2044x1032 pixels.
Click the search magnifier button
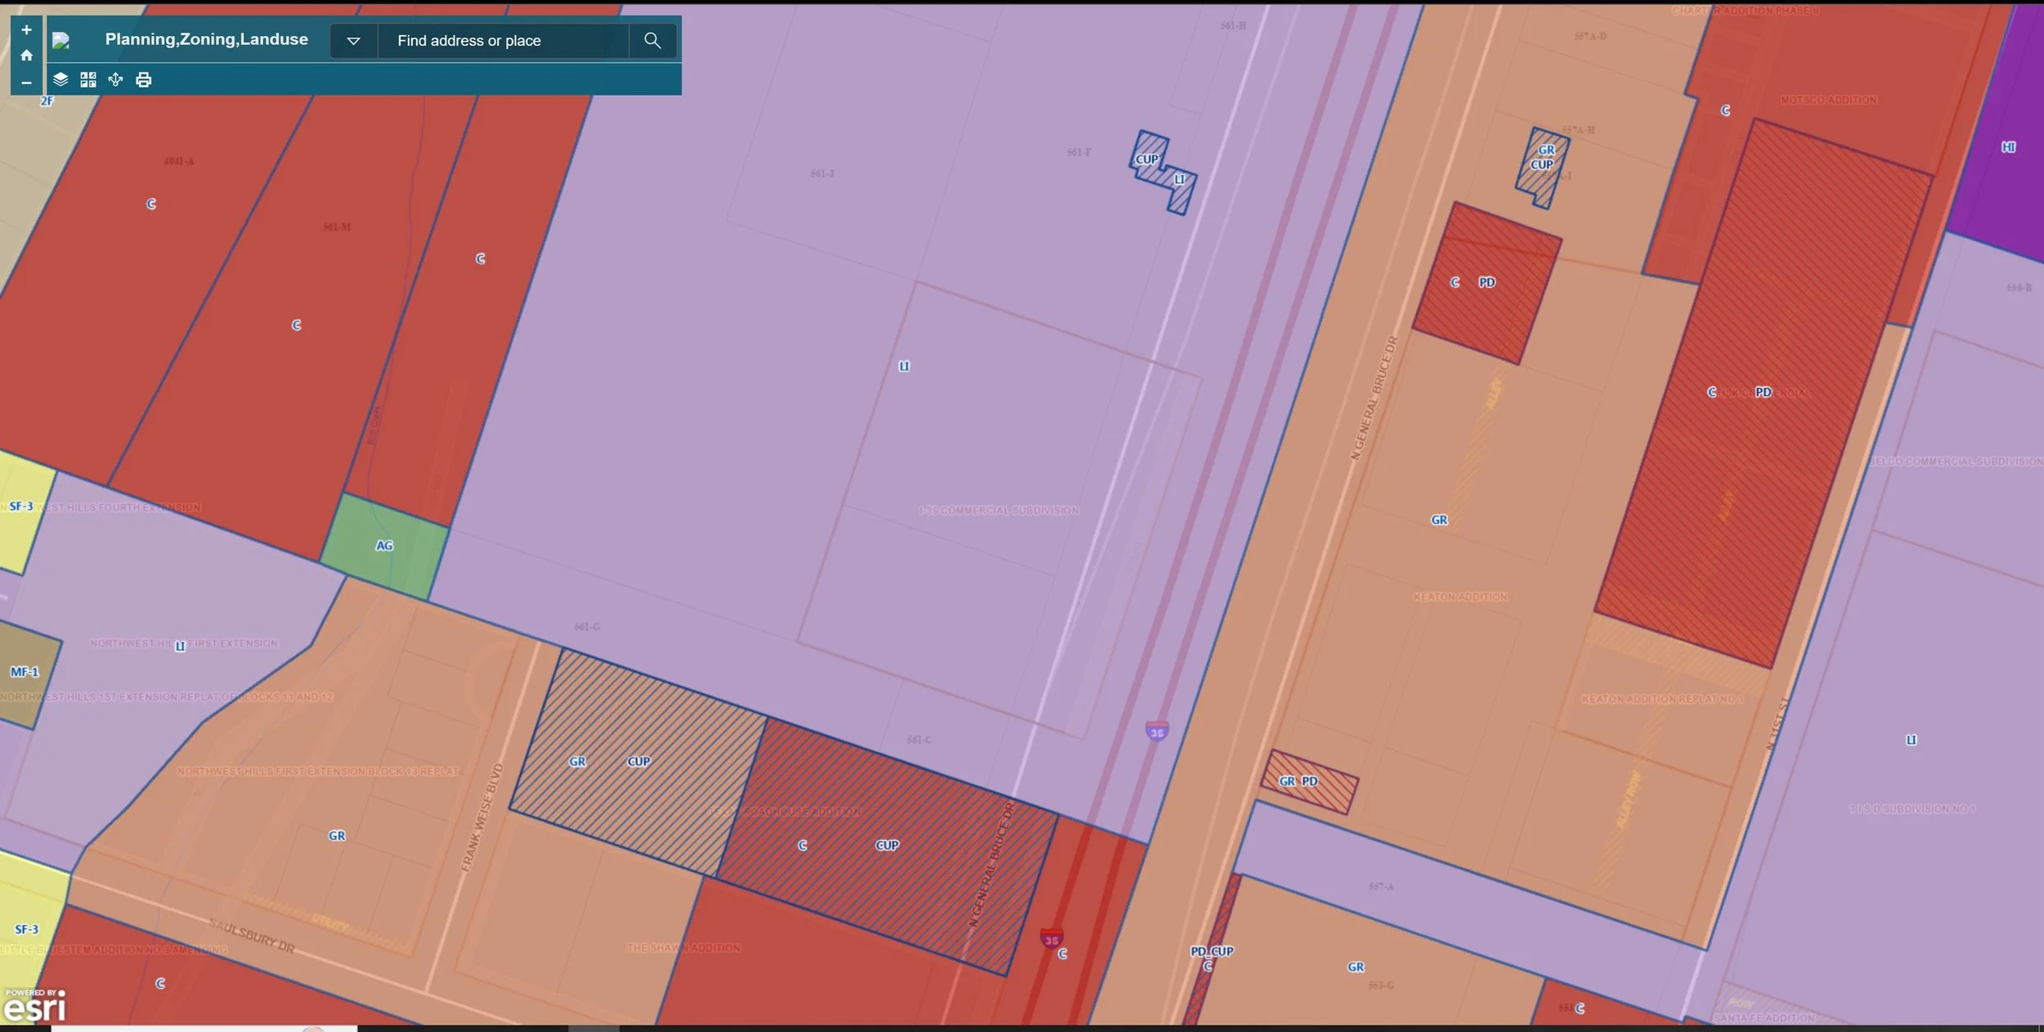652,40
